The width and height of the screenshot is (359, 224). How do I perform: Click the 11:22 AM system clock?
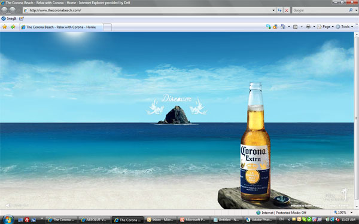click(x=348, y=220)
